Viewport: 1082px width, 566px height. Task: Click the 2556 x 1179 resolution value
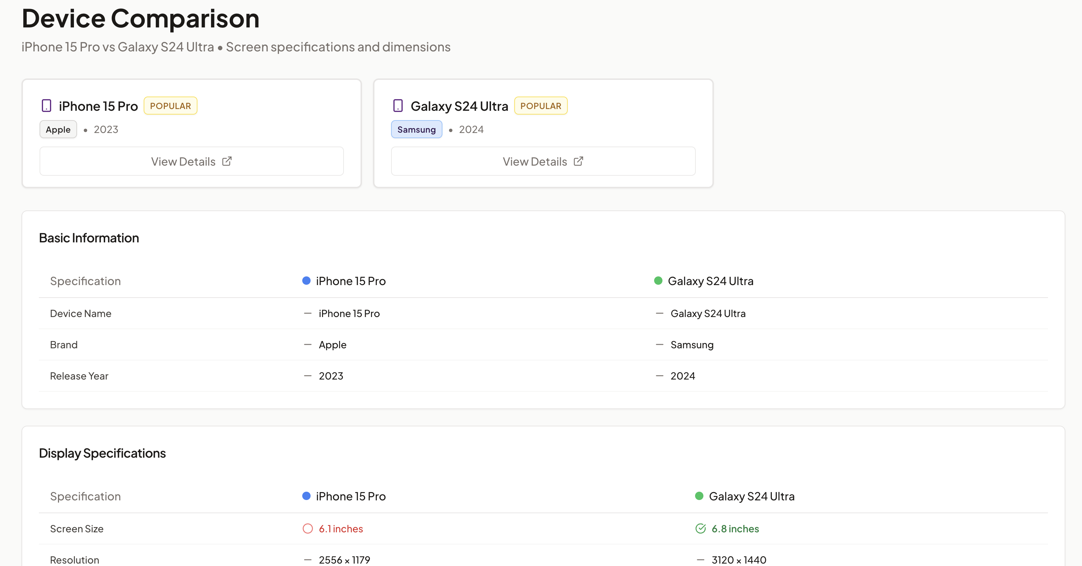point(345,560)
